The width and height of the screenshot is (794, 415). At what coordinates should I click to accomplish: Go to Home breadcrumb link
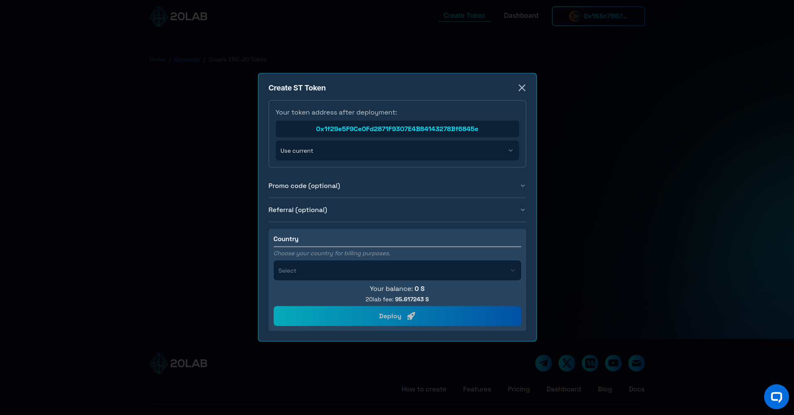pos(157,60)
